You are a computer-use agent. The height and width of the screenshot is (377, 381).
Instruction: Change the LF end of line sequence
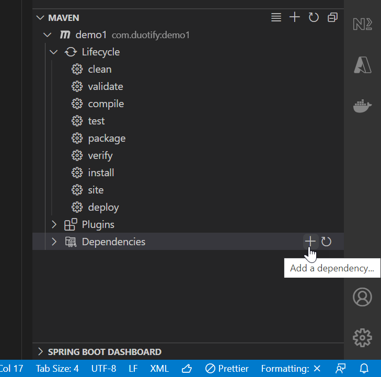click(133, 369)
